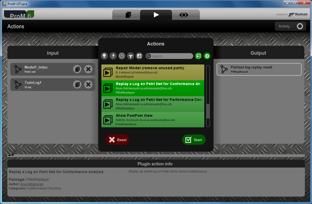The image size is (312, 204).
Task: Maximize the ProM UITopia window
Action: point(294,3)
